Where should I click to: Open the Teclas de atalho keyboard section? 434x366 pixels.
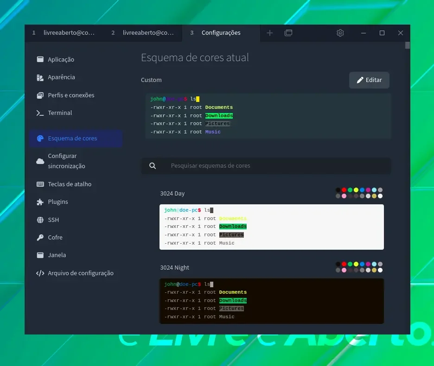(x=76, y=184)
